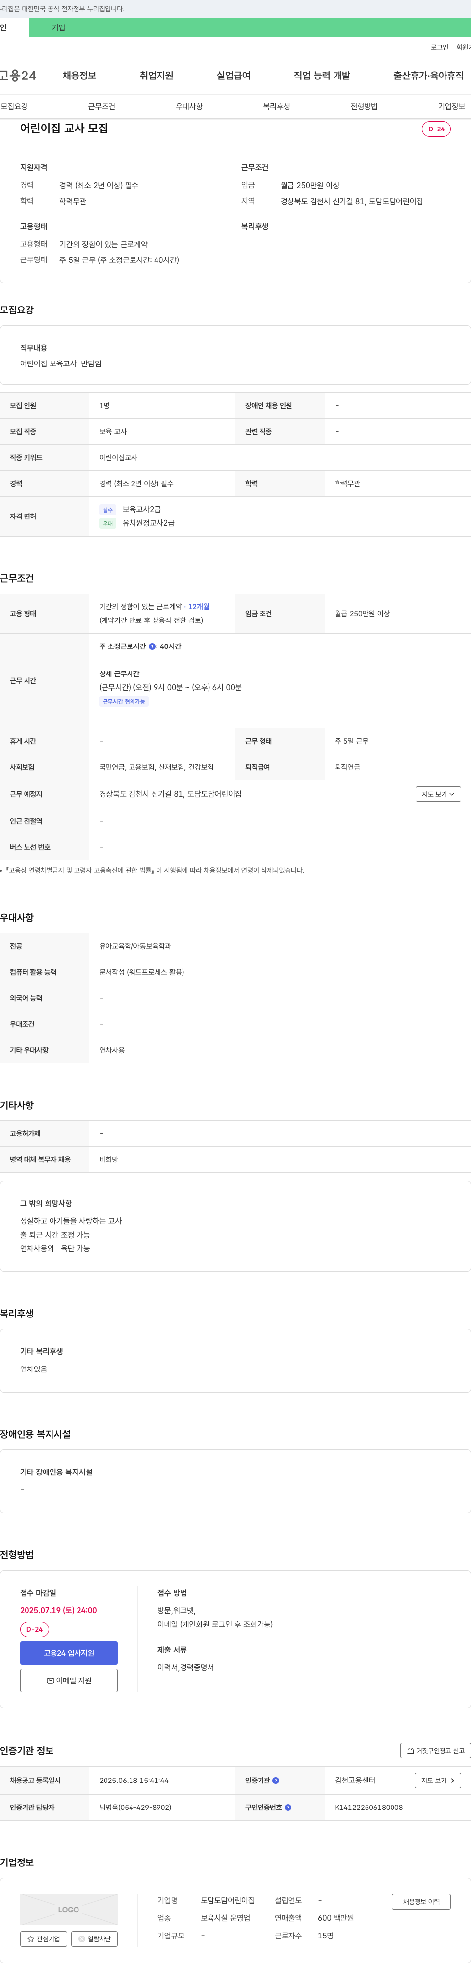Click the registration time 2025.06.18 15:41:44
Image resolution: width=471 pixels, height=1963 pixels.
pyautogui.click(x=134, y=1780)
